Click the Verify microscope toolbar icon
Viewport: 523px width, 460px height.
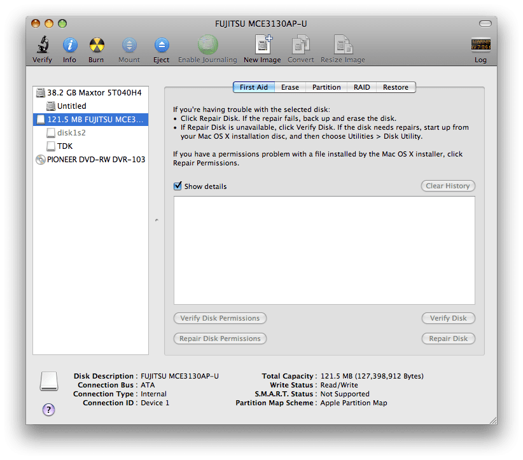(43, 45)
